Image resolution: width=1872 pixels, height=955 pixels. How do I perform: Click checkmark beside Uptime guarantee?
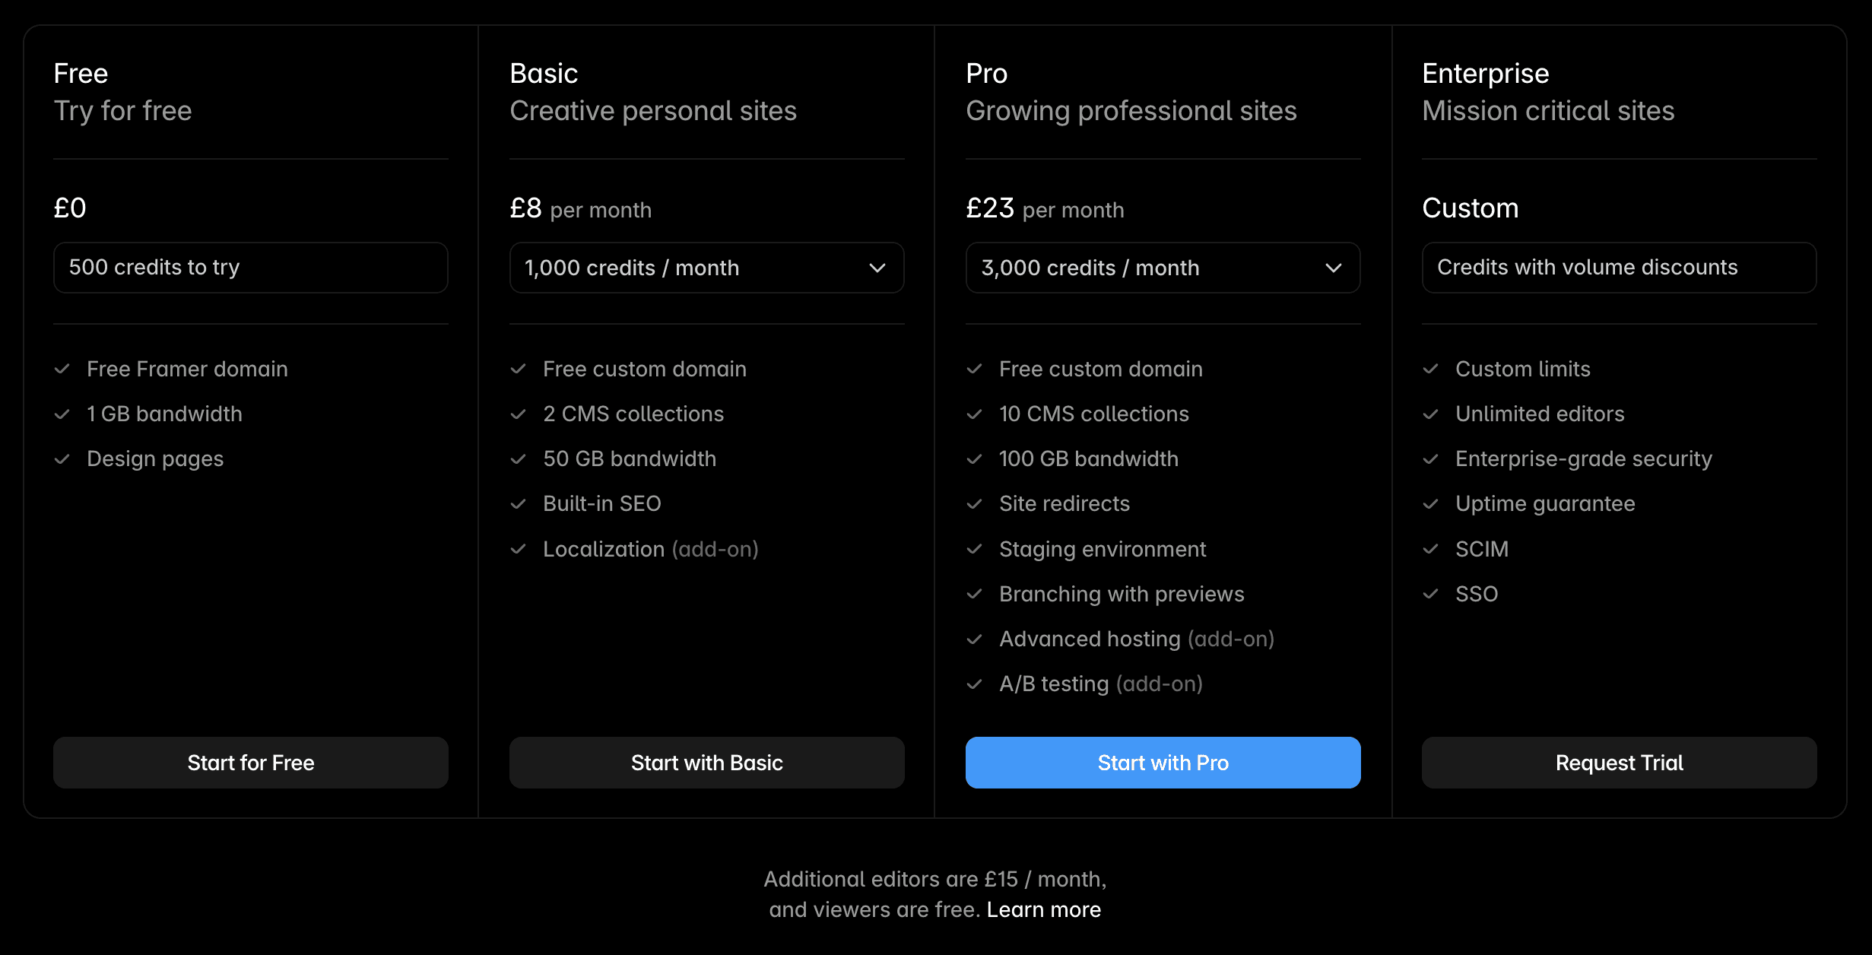point(1431,504)
